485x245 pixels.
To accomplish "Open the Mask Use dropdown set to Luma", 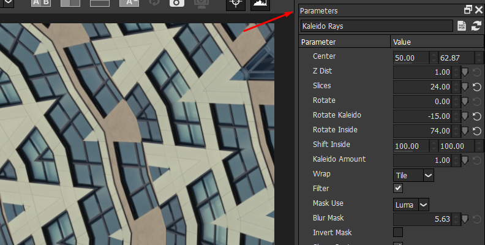I will pyautogui.click(x=412, y=205).
